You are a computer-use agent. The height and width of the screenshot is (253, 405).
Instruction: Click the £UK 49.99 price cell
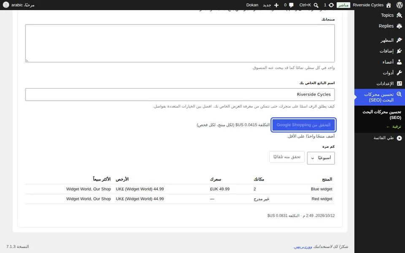click(220, 189)
